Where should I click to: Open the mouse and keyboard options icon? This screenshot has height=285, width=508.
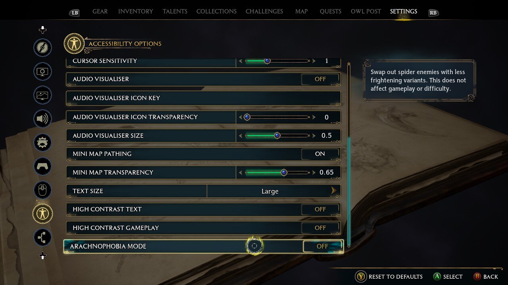click(x=42, y=190)
